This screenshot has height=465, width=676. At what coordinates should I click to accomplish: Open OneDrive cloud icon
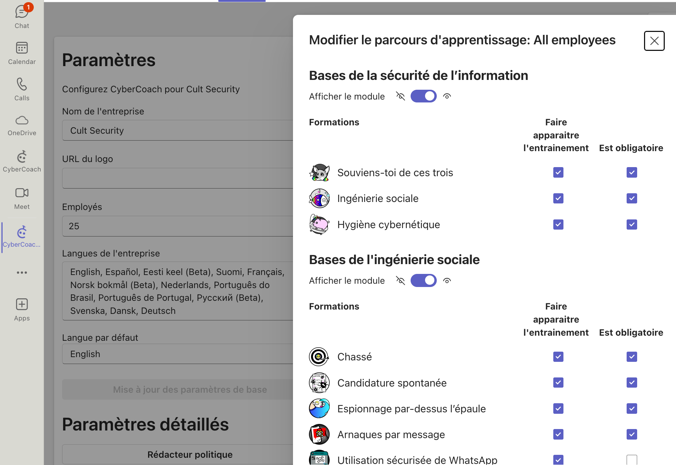[x=22, y=125]
